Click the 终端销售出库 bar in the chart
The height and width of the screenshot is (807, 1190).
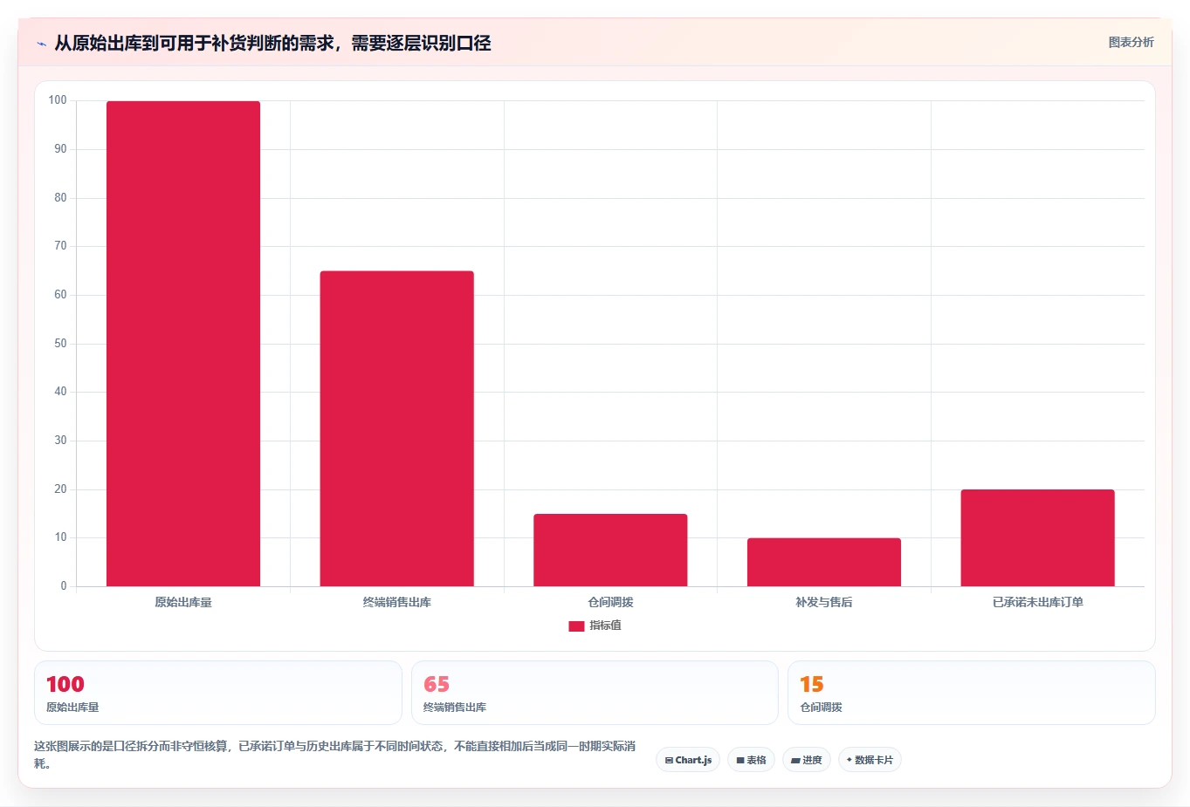(x=397, y=428)
